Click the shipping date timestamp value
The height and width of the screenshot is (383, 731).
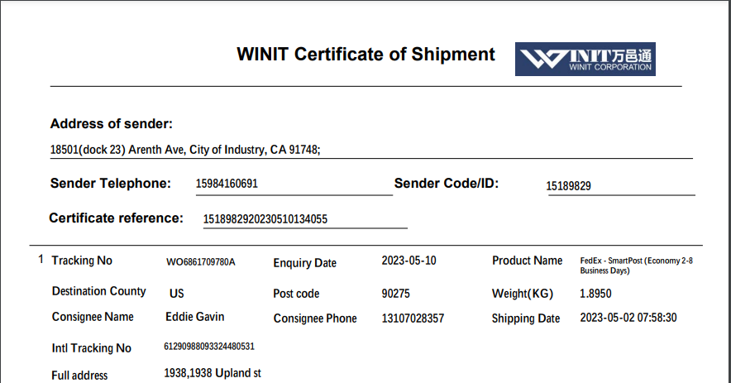pyautogui.click(x=628, y=318)
